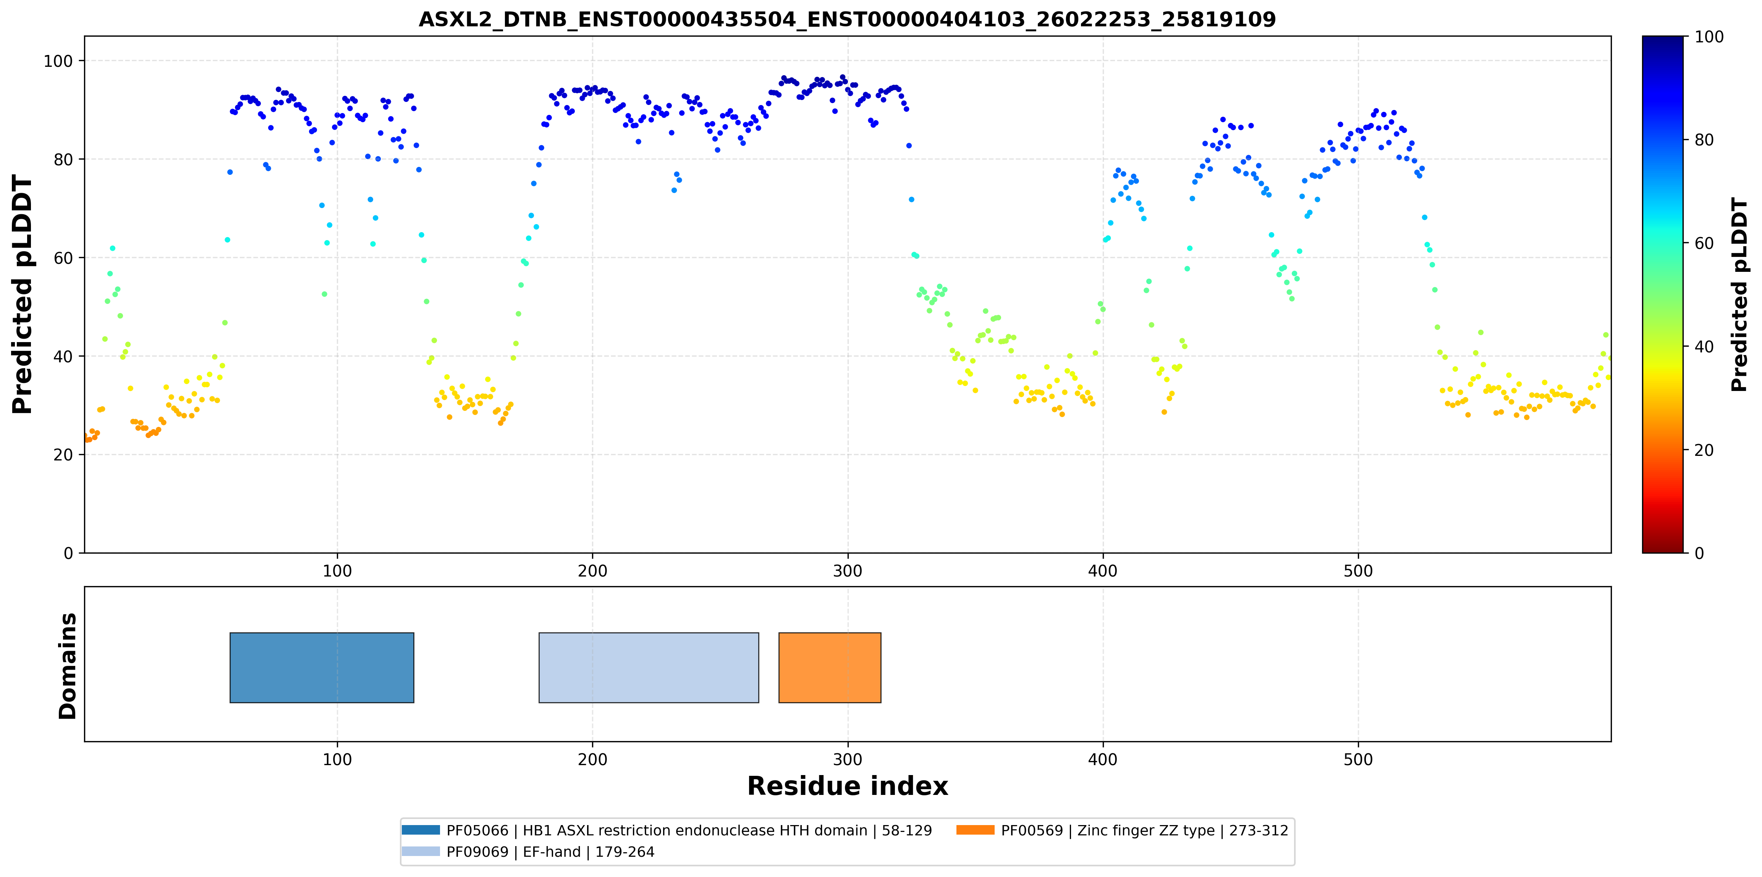
Task: Click the Domains panel axis label
Action: pyautogui.click(x=68, y=666)
